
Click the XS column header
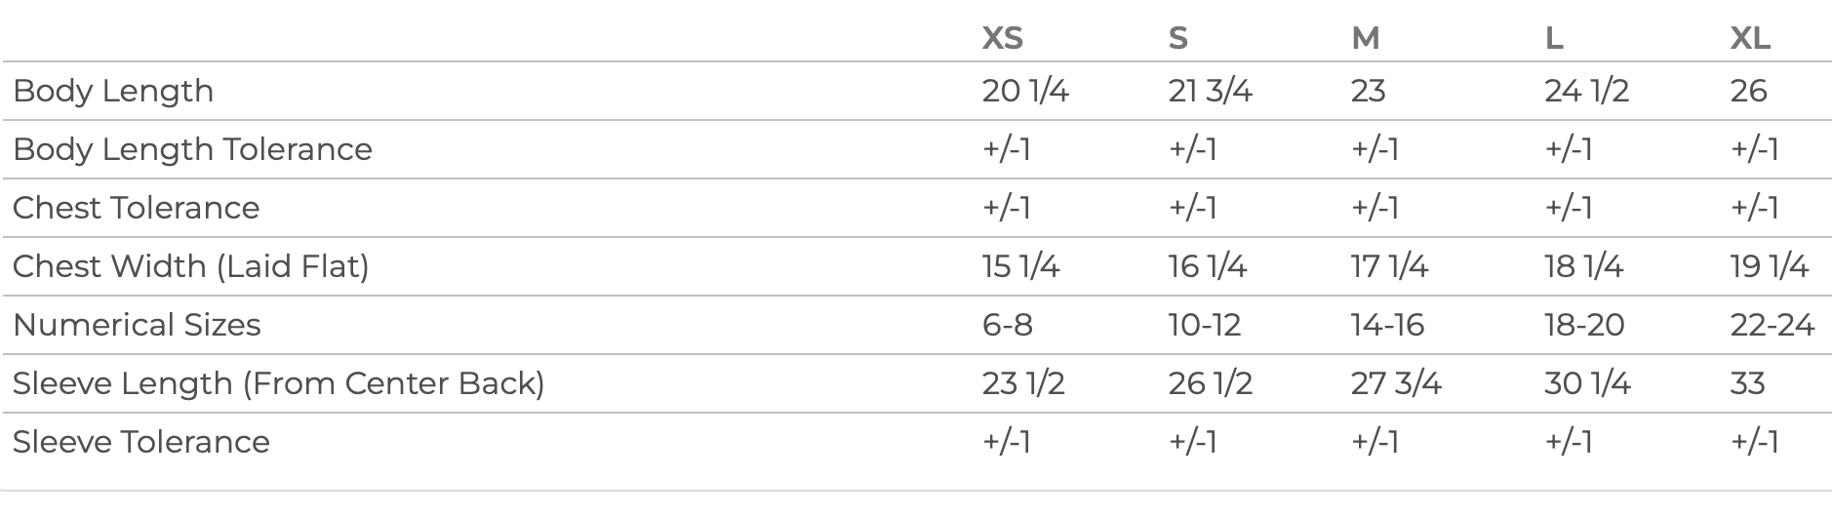point(1002,38)
